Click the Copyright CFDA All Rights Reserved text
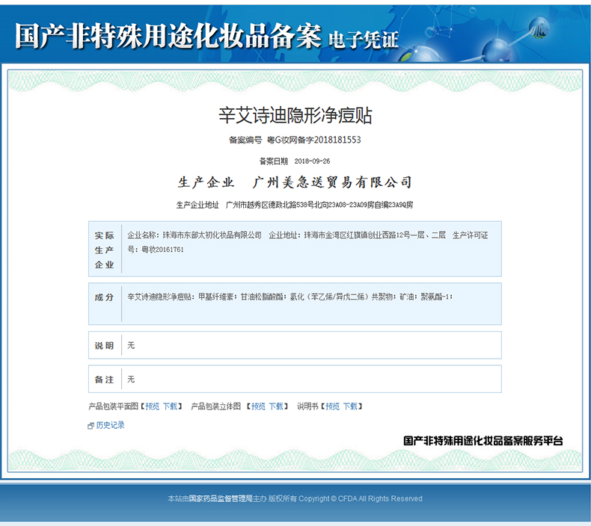The image size is (591, 526). (x=361, y=498)
